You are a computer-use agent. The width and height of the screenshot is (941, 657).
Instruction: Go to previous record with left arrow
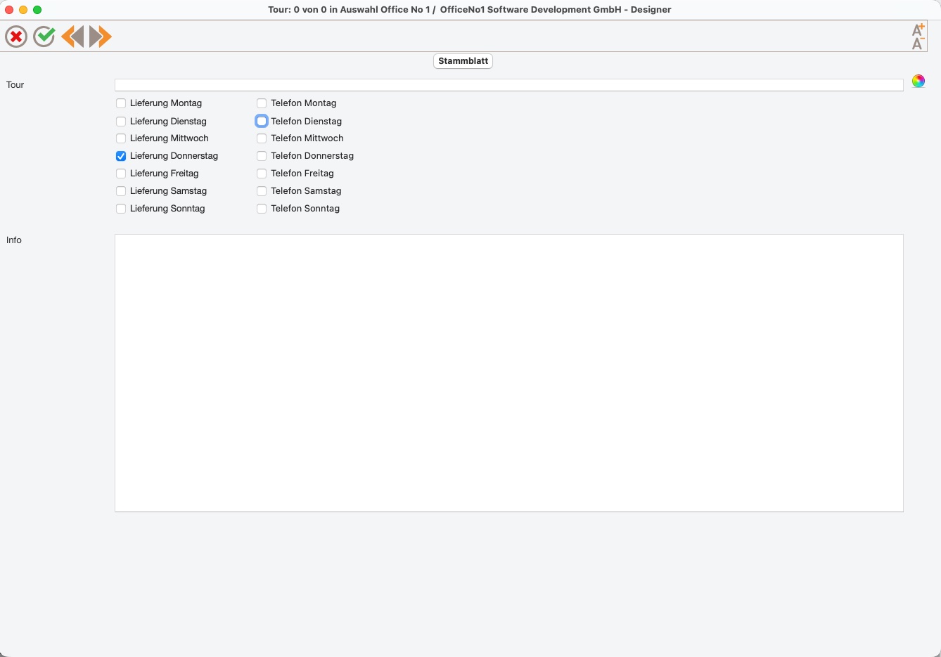[x=72, y=37]
